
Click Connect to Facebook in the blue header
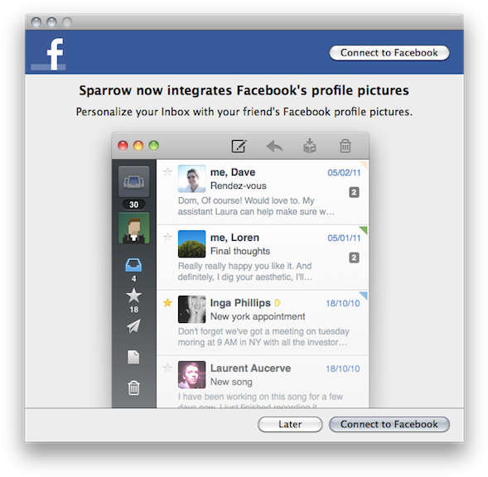(389, 52)
